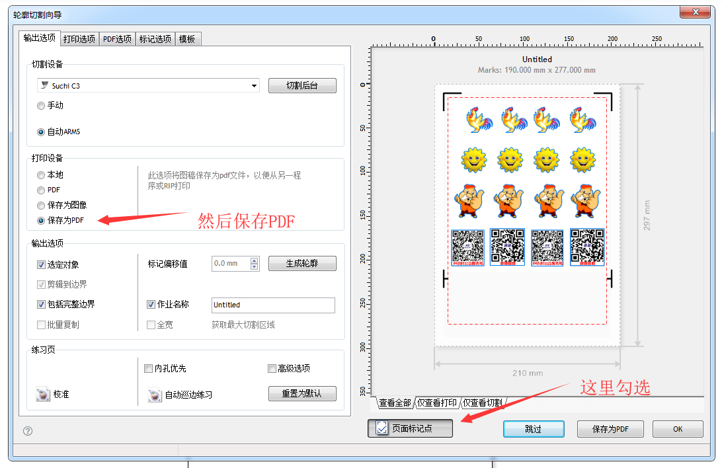This screenshot has width=722, height=468.
Task: Switch to the print options (打印选项) tab
Action: [x=79, y=39]
